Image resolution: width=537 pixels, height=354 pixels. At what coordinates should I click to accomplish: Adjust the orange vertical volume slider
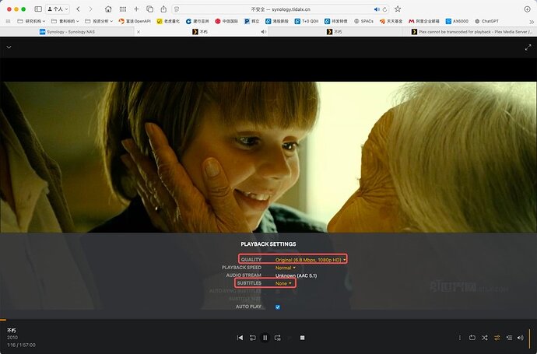pyautogui.click(x=529, y=338)
